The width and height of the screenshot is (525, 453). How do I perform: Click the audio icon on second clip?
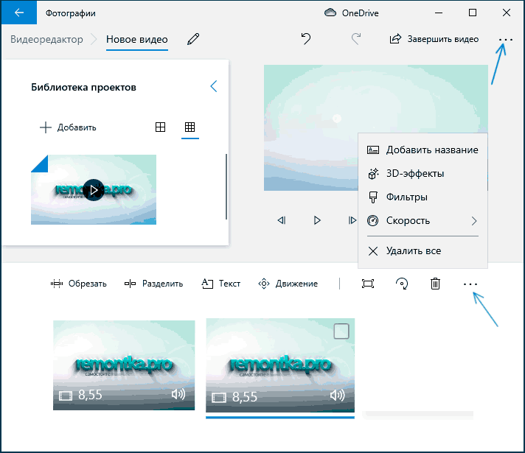tap(337, 396)
